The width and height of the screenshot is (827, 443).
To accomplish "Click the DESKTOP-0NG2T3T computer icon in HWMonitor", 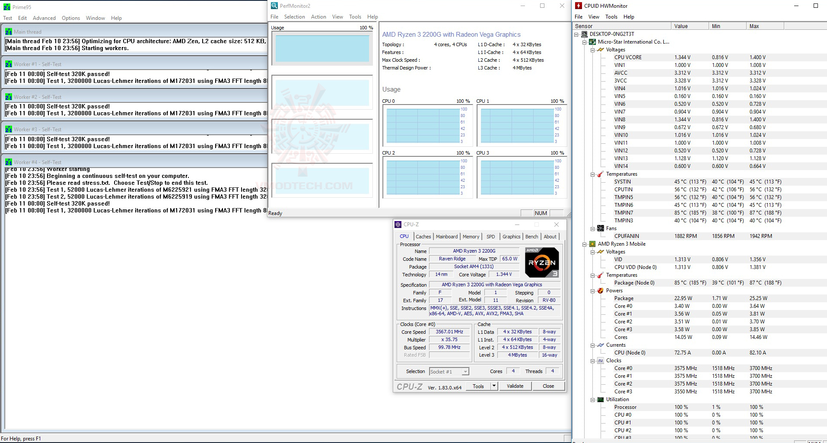I will tap(584, 34).
